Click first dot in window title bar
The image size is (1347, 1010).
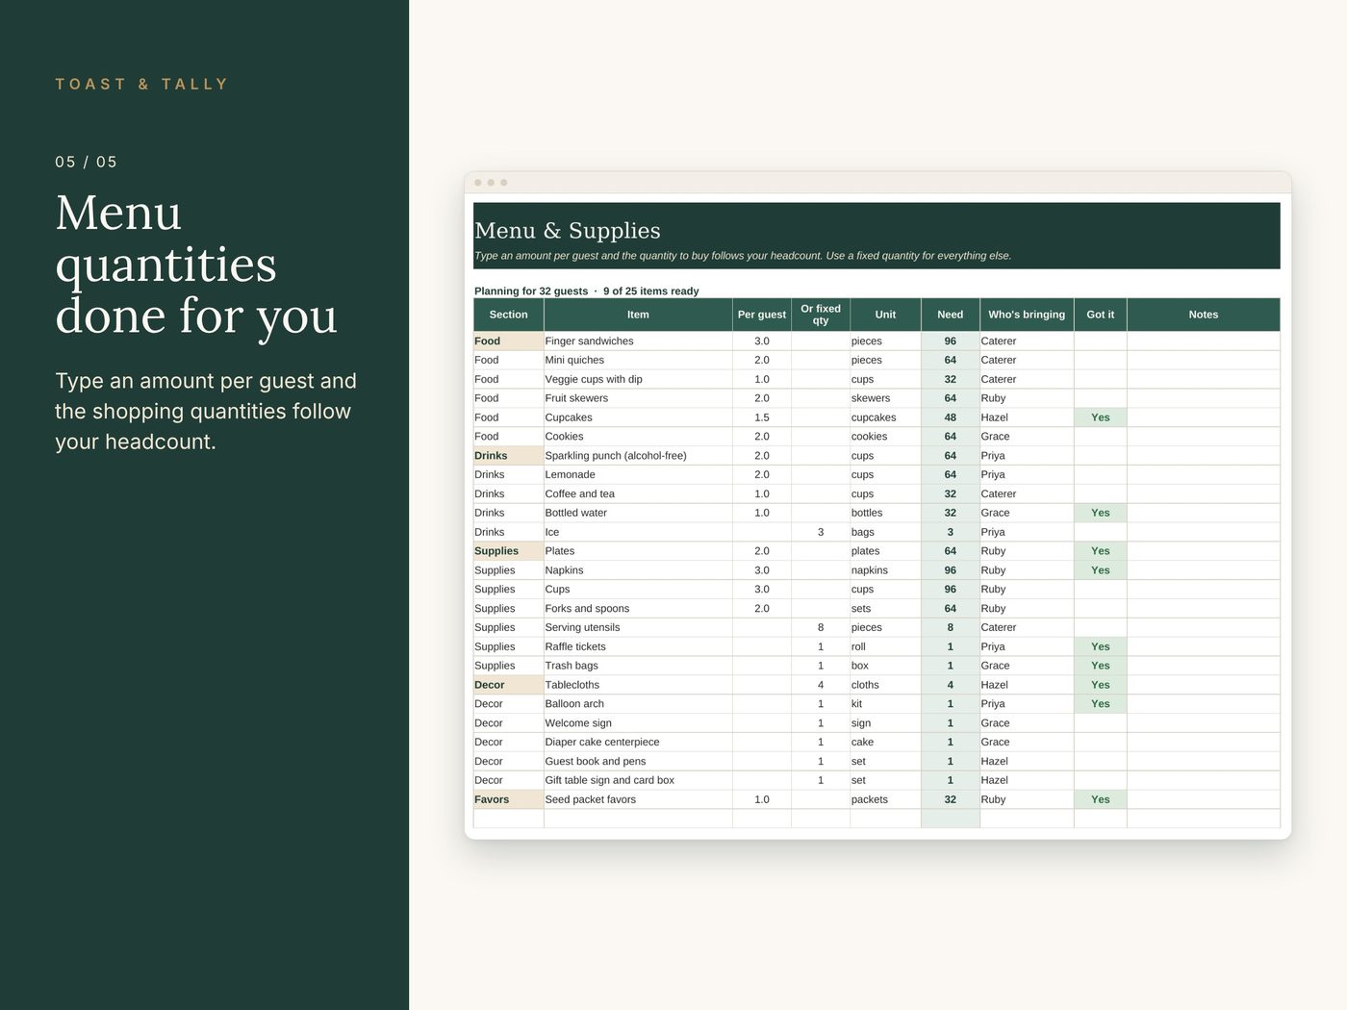click(x=478, y=183)
